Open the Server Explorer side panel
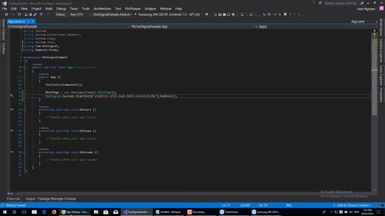This screenshot has height=216, width=385. tap(4, 29)
